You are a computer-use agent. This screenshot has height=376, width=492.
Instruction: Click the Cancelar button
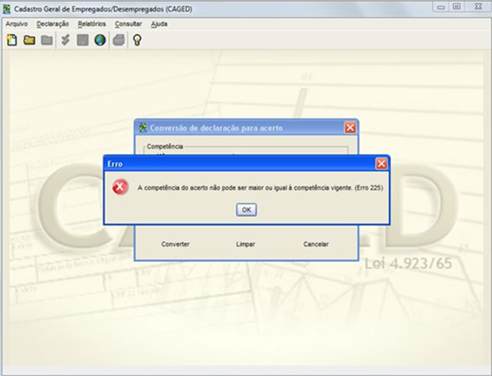(316, 244)
